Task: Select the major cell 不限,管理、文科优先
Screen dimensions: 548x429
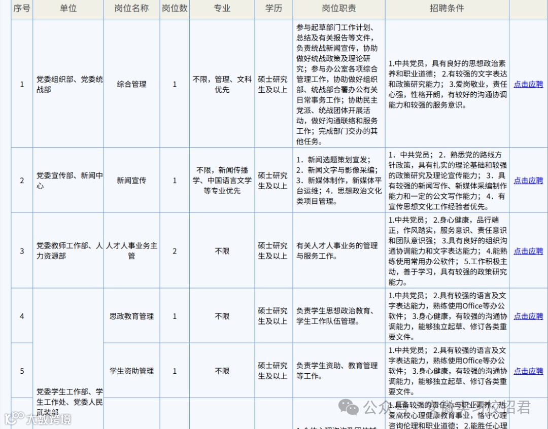Action: (x=222, y=84)
